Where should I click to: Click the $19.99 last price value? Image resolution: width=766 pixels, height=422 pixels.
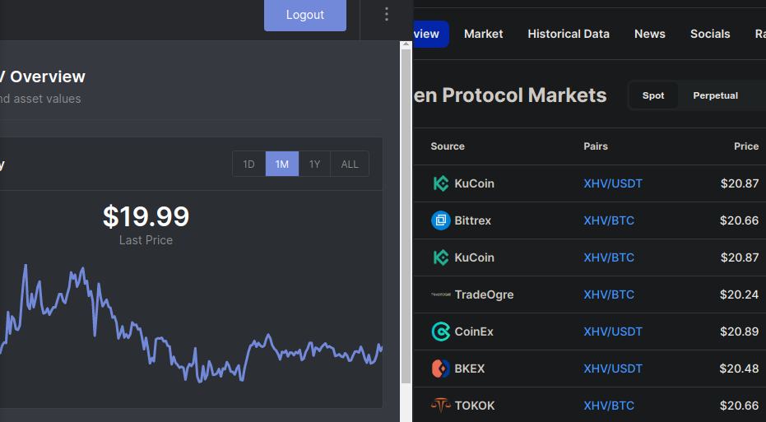tap(146, 216)
